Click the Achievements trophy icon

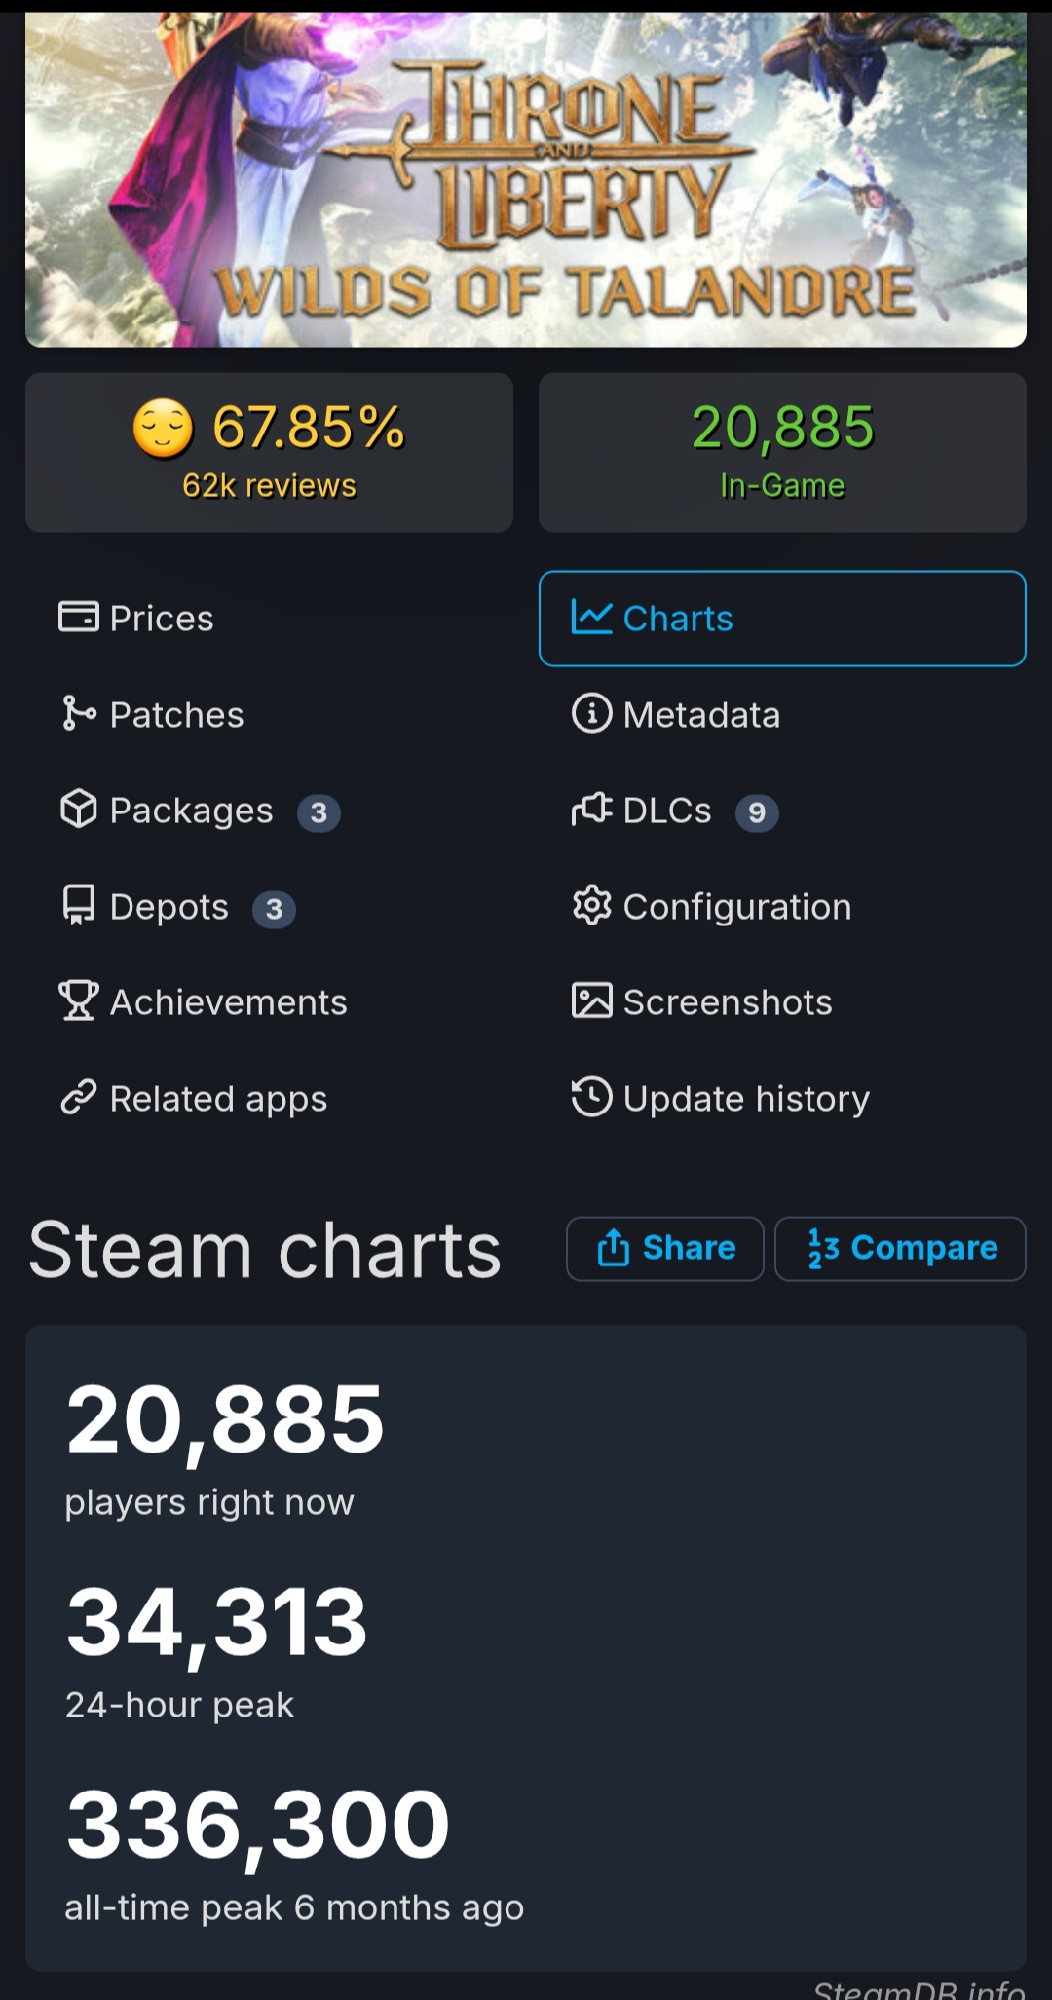[x=78, y=1001]
